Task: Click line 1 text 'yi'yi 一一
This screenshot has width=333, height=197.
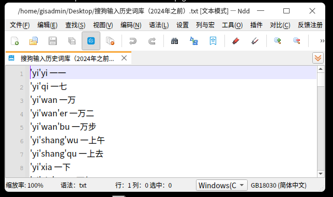Action: pyautogui.click(x=48, y=73)
